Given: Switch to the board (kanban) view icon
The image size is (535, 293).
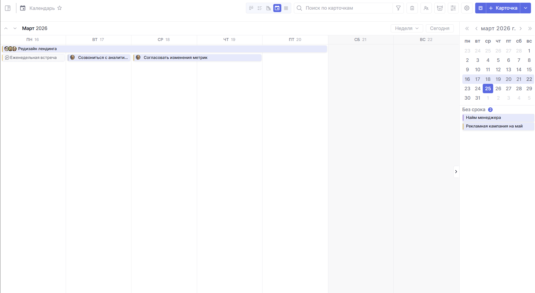Looking at the screenshot, I should pyautogui.click(x=251, y=8).
